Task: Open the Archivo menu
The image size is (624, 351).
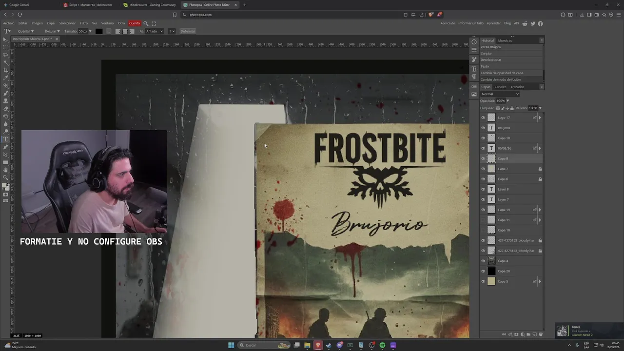Action: pos(9,23)
